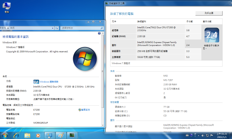The image size is (232, 139).
Task: Click the large 2.4 base score badge
Action: point(212,35)
